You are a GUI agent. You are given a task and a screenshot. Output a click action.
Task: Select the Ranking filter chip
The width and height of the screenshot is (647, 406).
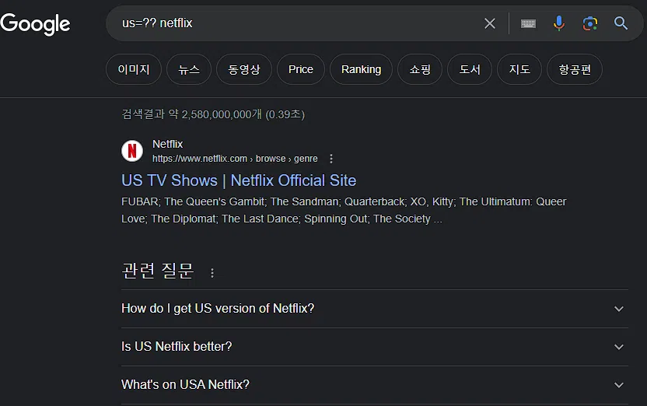[361, 69]
